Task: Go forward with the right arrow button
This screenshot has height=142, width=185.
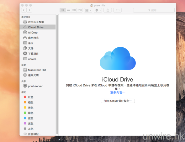Action: tap(29, 10)
